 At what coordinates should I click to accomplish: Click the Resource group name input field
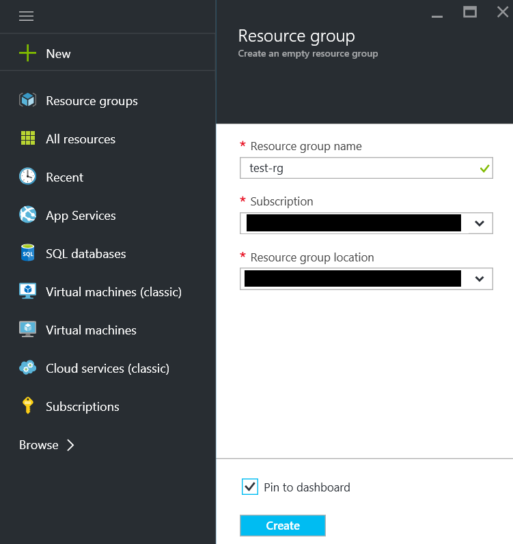[366, 168]
